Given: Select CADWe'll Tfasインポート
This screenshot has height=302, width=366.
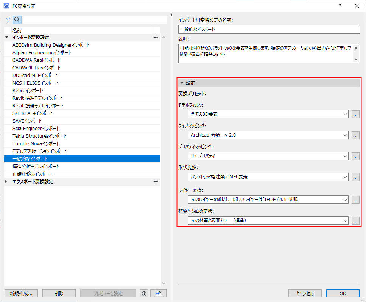Looking at the screenshot, I should (x=82, y=68).
